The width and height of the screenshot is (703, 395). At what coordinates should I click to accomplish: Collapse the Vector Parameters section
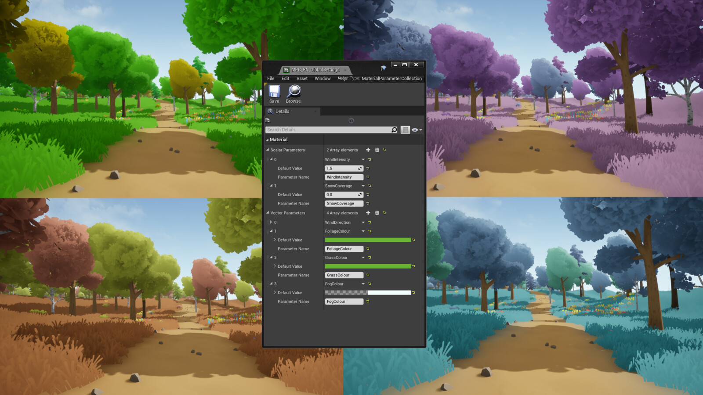pos(268,213)
